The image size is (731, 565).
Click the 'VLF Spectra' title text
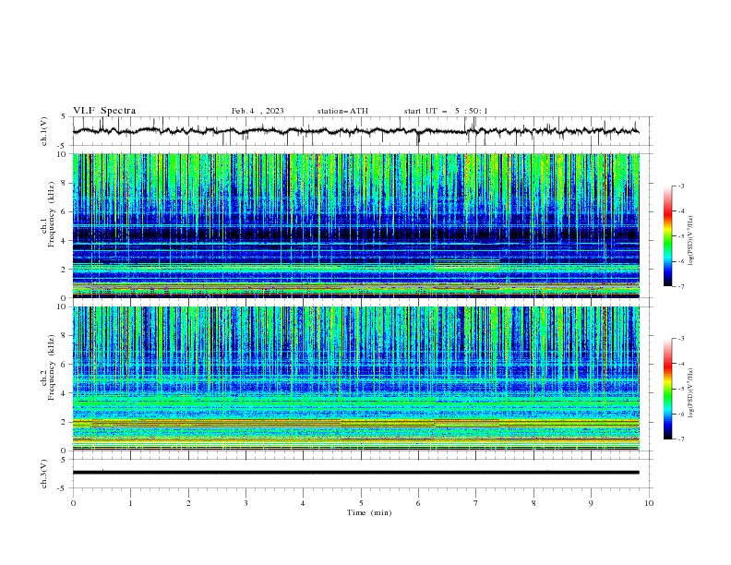pyautogui.click(x=104, y=111)
